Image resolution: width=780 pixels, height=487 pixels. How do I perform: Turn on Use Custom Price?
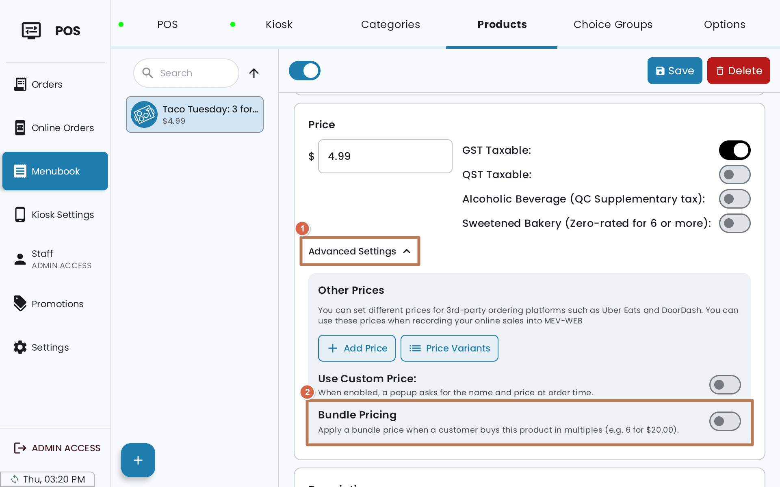725,385
